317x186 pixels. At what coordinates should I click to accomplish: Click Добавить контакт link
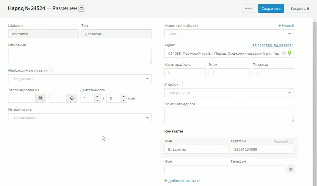[x=182, y=181]
